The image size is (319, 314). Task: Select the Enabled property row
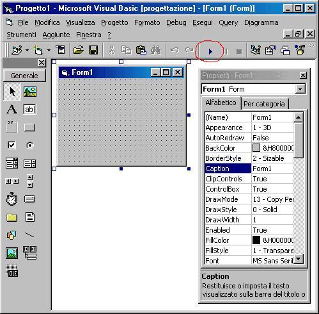coord(249,230)
